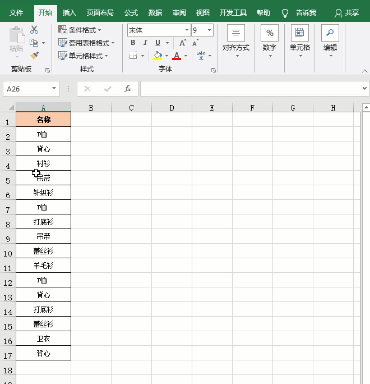The width and height of the screenshot is (370, 384).
Task: Click the Format Painter brush icon
Action: pyautogui.click(x=34, y=56)
